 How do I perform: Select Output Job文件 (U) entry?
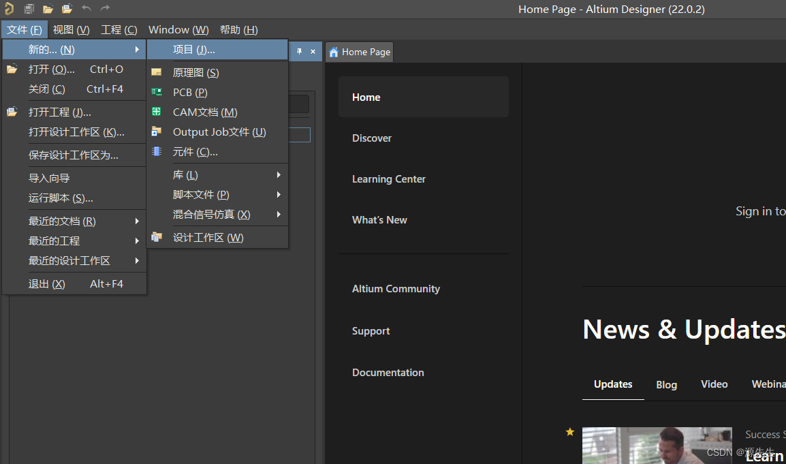coord(217,132)
